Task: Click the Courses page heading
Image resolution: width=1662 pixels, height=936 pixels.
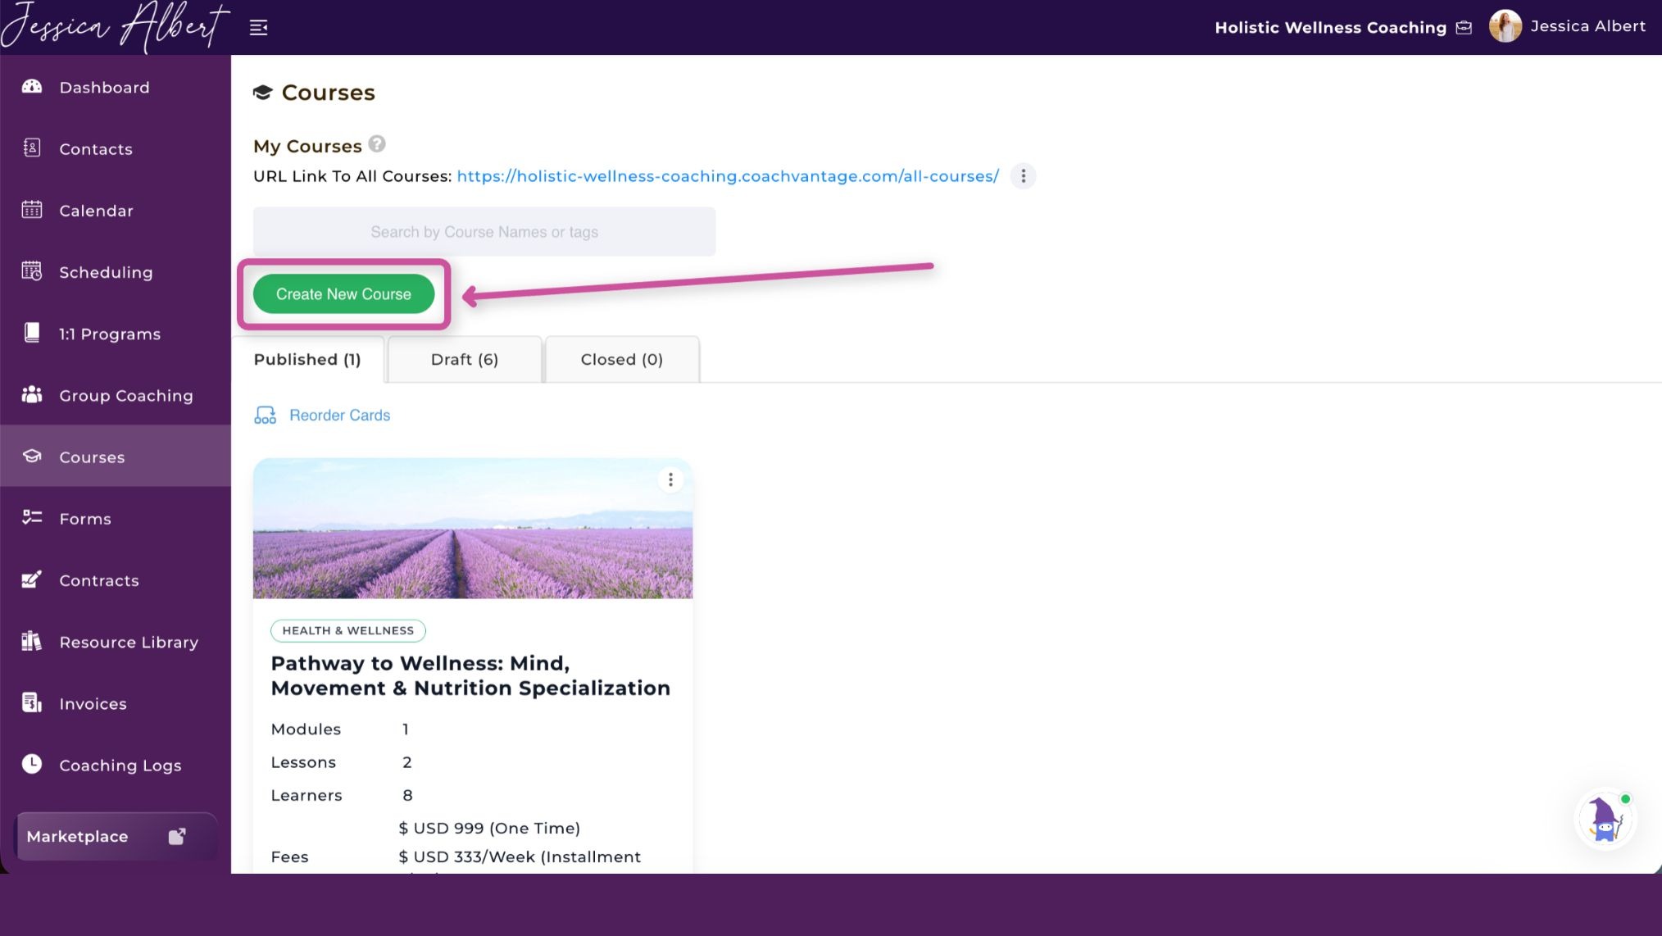Action: point(328,93)
